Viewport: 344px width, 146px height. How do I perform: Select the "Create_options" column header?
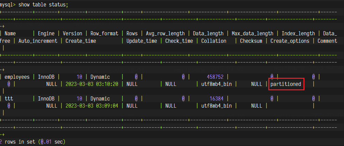(x=290, y=41)
